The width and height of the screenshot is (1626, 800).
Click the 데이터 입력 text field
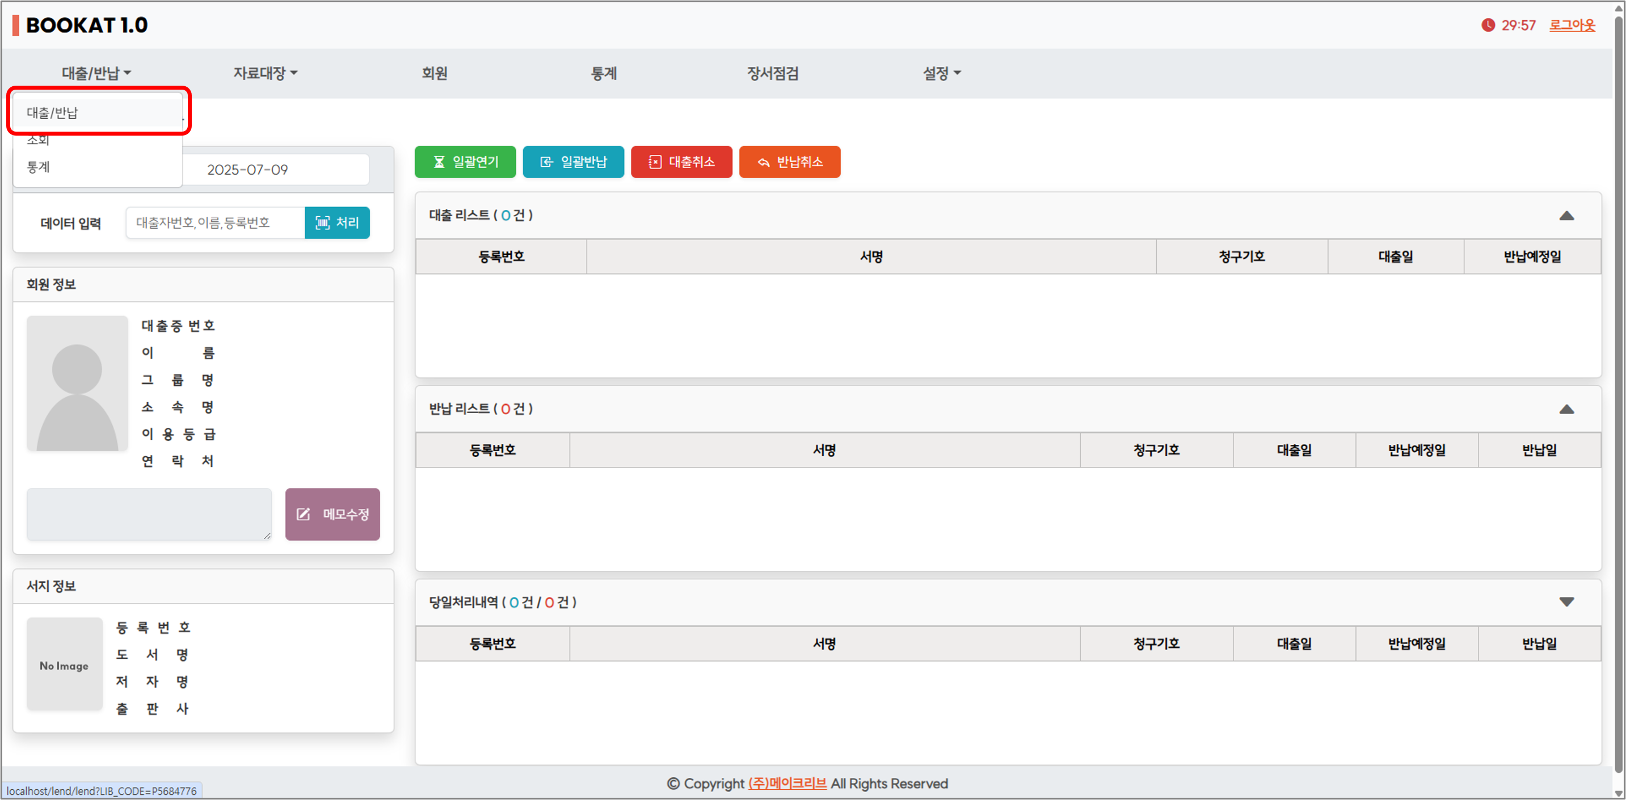[x=214, y=223]
